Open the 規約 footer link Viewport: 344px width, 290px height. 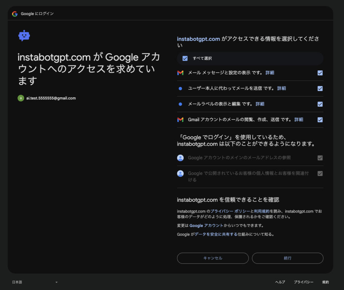[325, 282]
